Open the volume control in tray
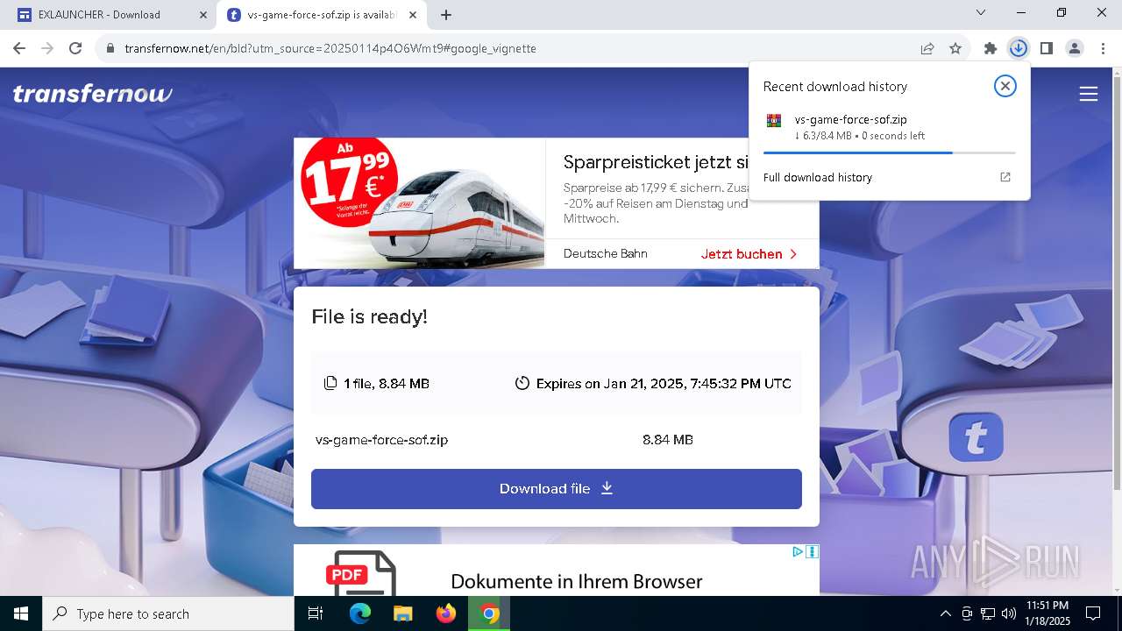Screen dimensions: 1122x631 click(1009, 613)
